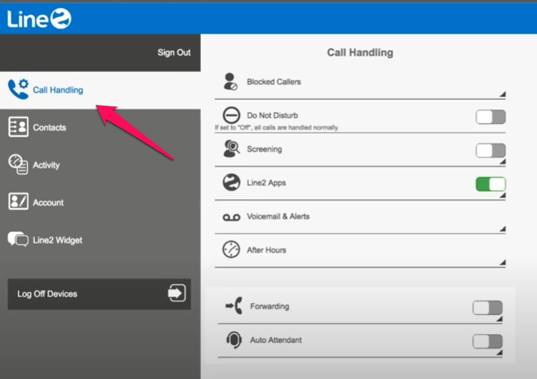Click the Sign Out link
The width and height of the screenshot is (537, 379).
[x=174, y=52]
